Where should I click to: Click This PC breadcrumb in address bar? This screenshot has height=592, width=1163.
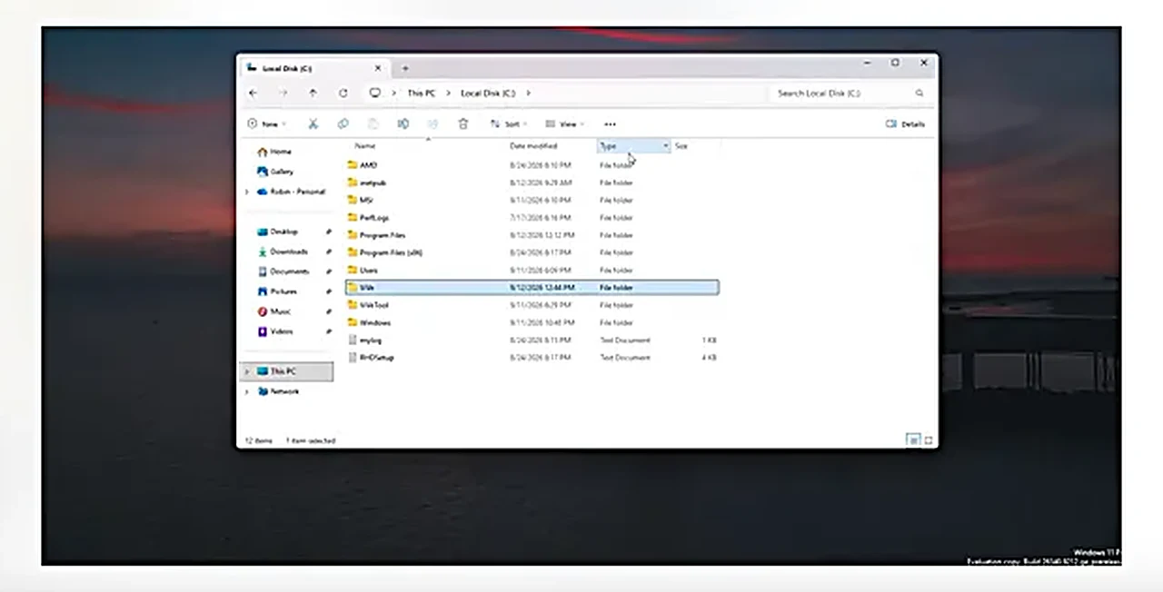(x=421, y=93)
